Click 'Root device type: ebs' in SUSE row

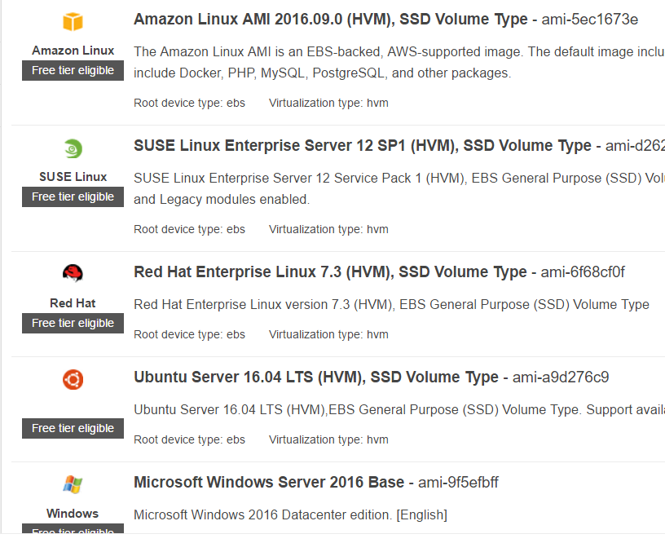tap(190, 229)
